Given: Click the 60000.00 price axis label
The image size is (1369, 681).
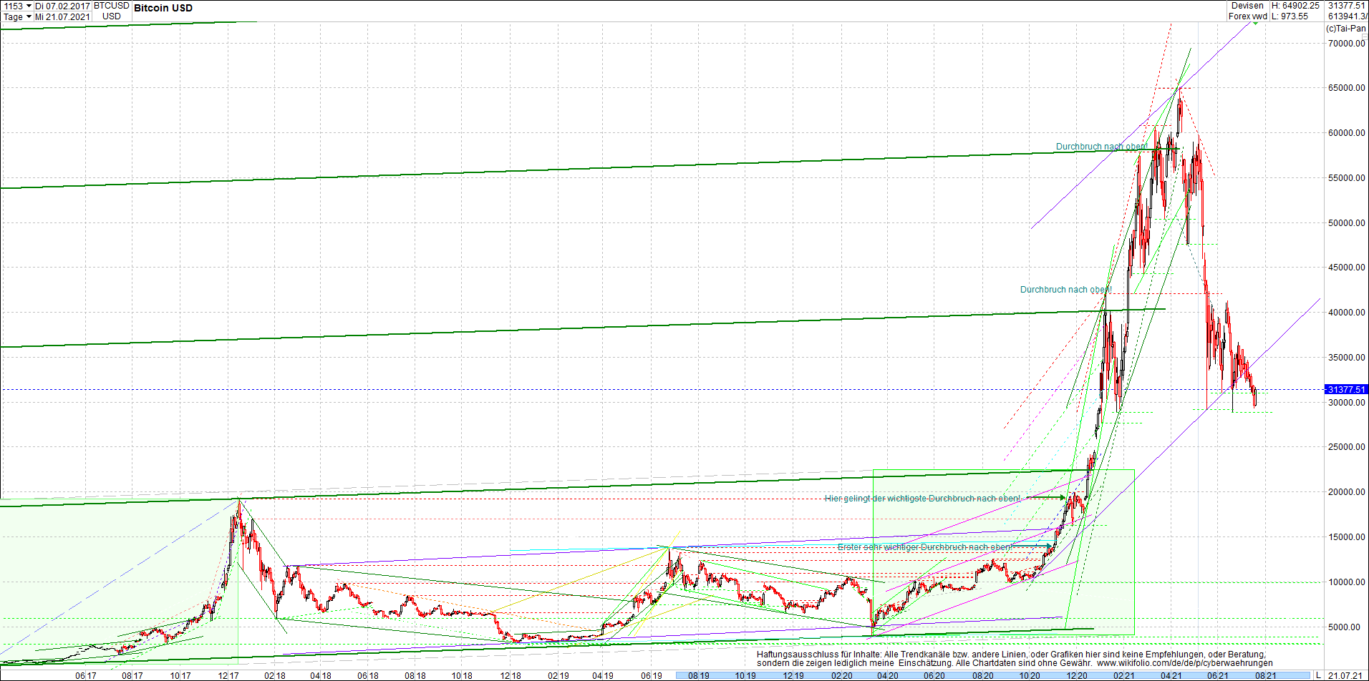Looking at the screenshot, I should (1347, 133).
